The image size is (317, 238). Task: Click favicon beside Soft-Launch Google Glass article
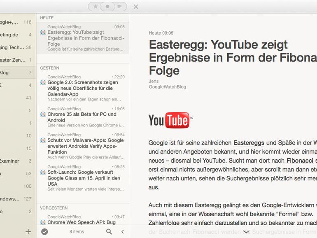tap(43, 172)
